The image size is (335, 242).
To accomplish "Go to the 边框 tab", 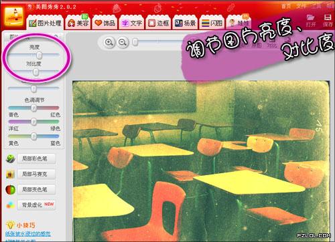I will point(158,23).
